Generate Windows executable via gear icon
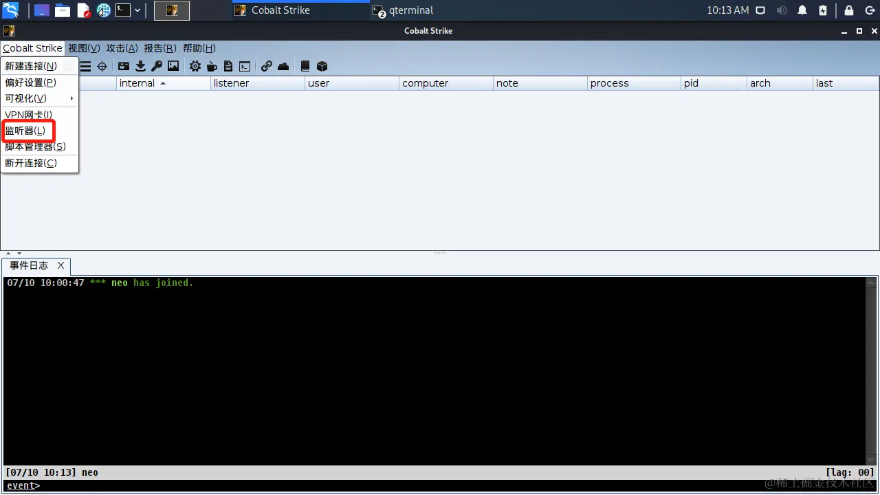The image size is (880, 495). (x=195, y=66)
